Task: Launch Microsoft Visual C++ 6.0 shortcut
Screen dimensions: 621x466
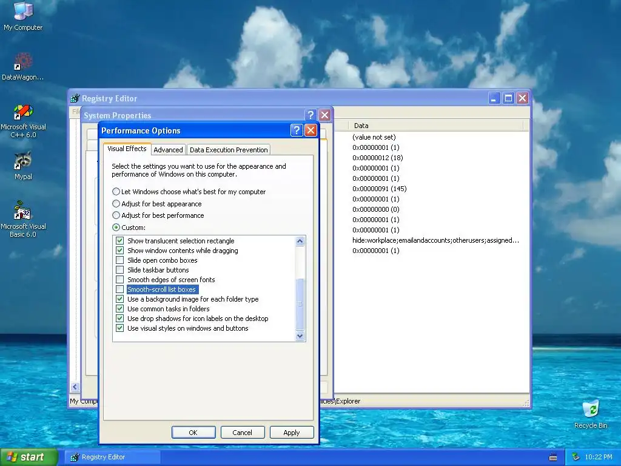Action: [23, 121]
